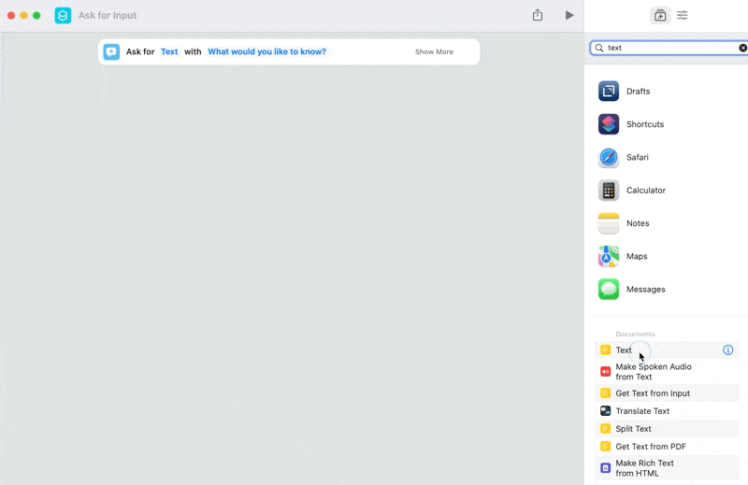Select the Shortcuts app icon in list

[x=609, y=124]
